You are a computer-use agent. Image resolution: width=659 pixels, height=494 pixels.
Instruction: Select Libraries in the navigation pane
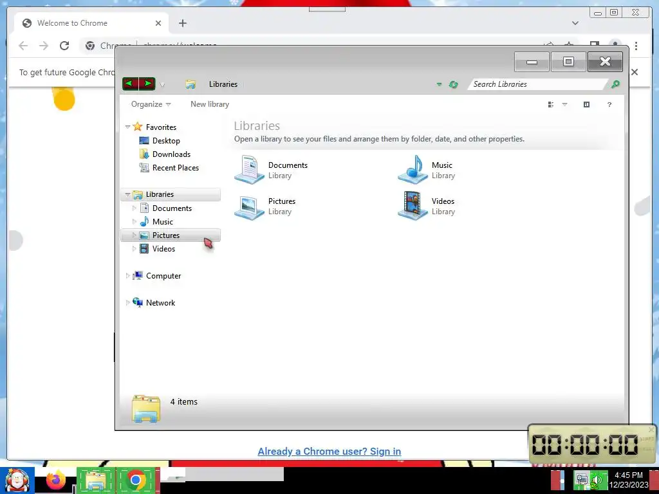coord(160,194)
